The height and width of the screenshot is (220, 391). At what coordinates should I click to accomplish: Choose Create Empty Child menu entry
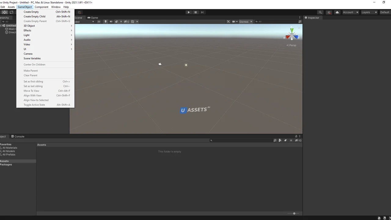click(45, 16)
